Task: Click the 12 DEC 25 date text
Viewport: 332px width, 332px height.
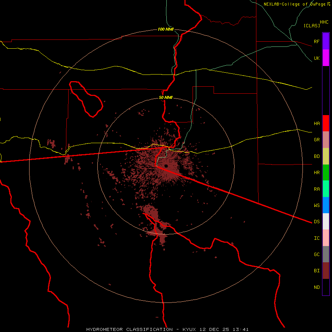Action: point(214,329)
